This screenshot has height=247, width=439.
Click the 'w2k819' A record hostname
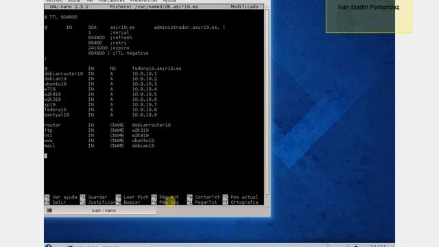click(52, 95)
